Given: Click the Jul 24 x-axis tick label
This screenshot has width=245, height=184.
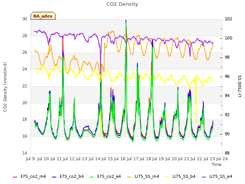Looking at the screenshot, I should 222,159.
